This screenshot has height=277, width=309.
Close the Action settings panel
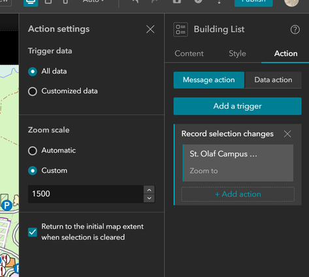pos(150,29)
